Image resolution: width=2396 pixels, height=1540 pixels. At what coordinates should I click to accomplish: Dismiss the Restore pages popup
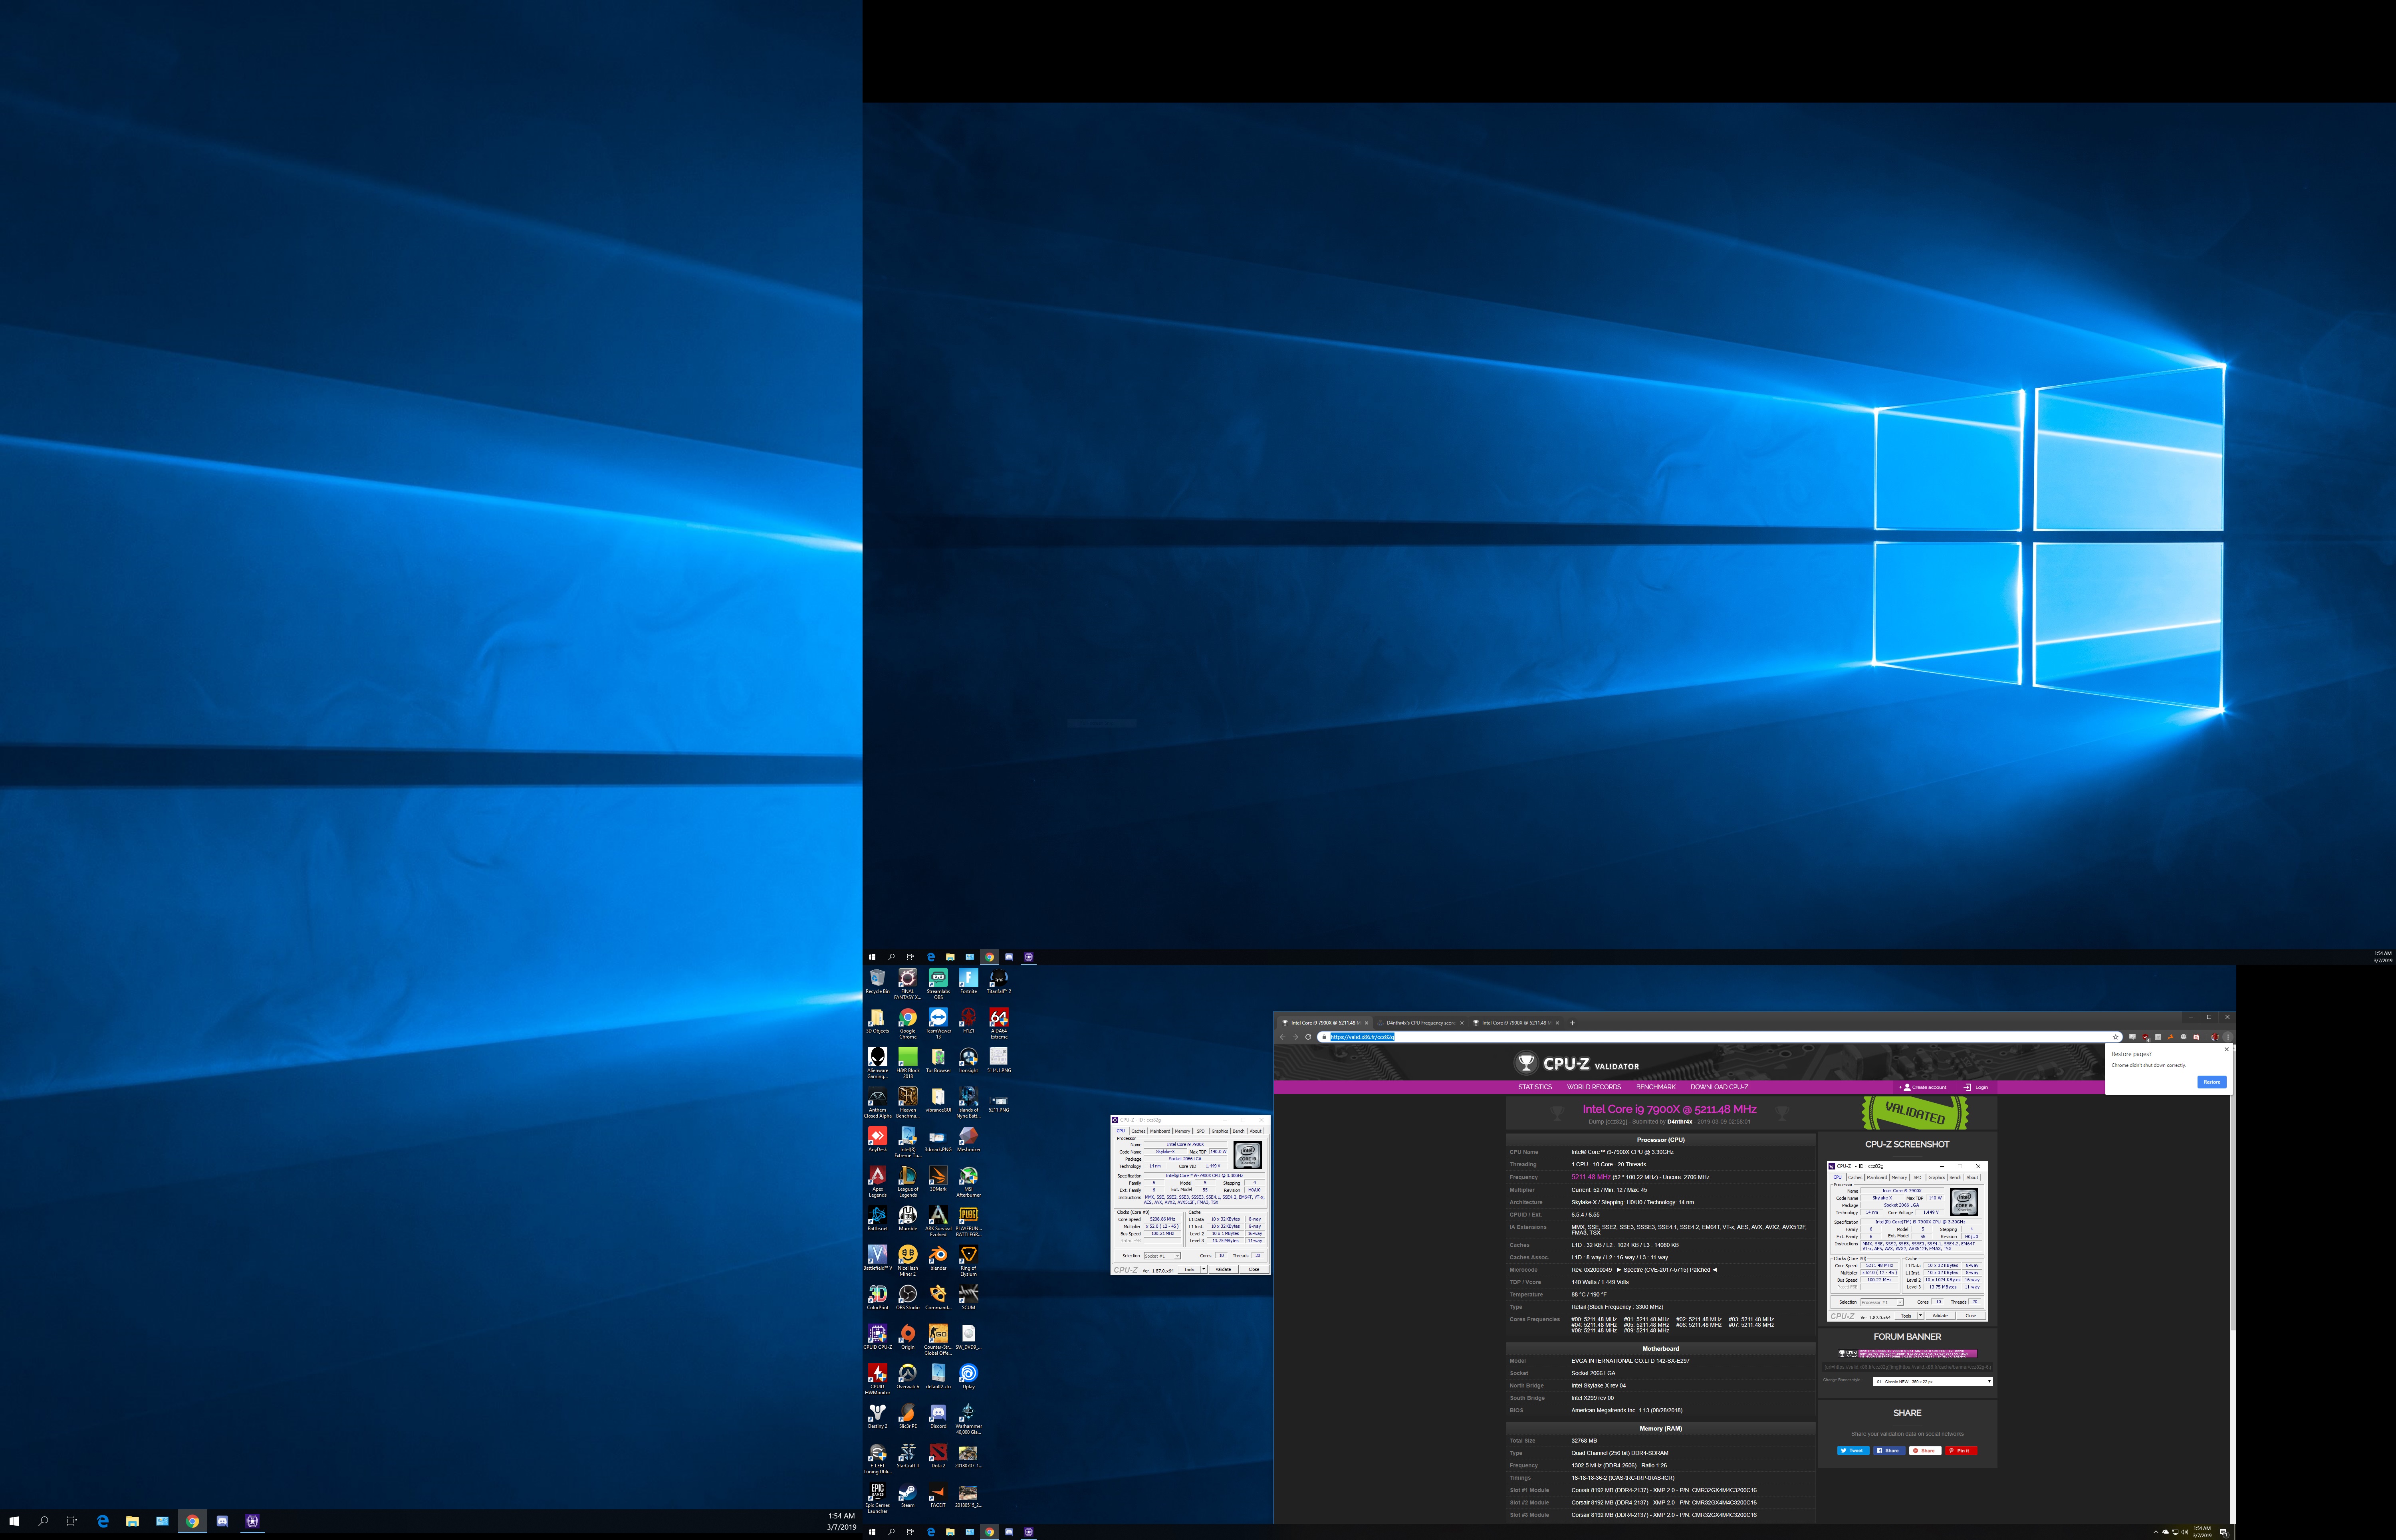coord(2227,1049)
